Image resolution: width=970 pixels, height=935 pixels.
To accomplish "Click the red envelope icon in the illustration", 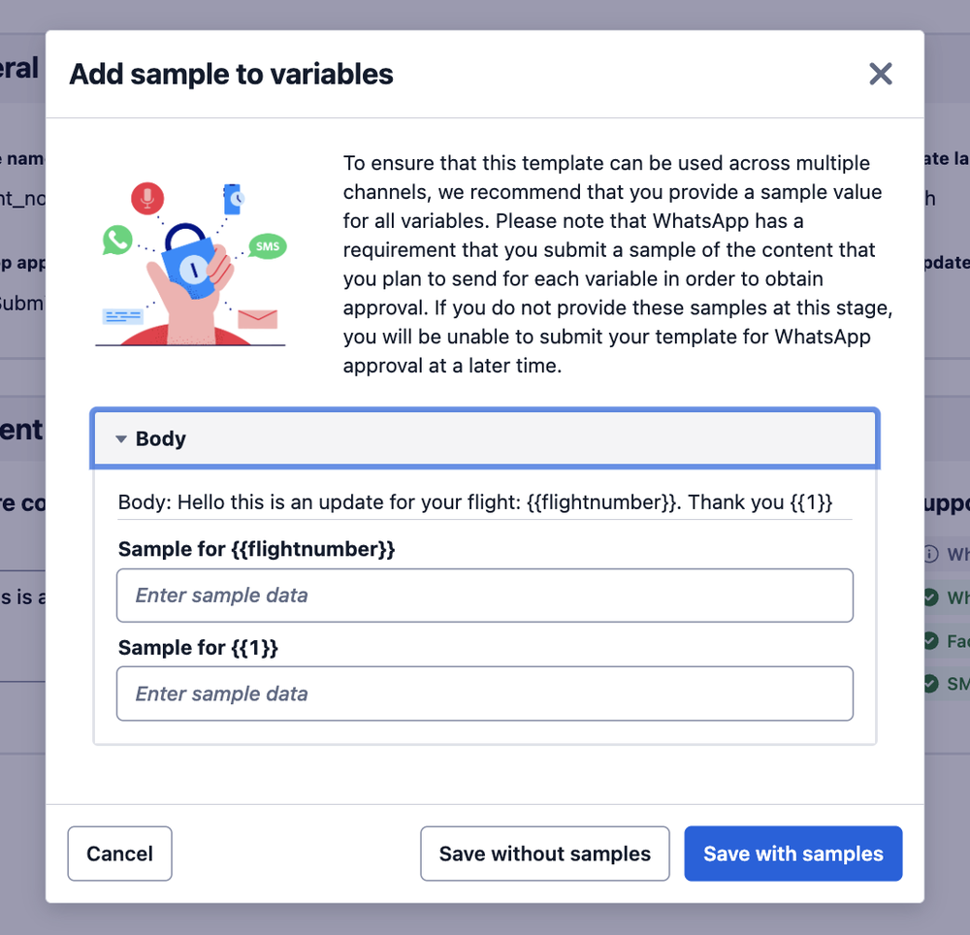I will (x=257, y=317).
